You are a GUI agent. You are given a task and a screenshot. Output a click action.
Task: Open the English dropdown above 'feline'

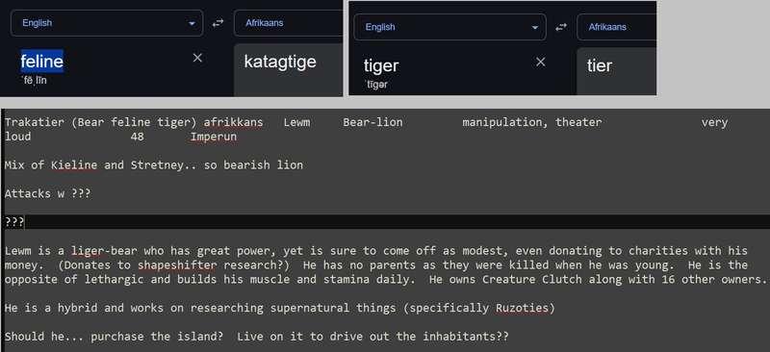tap(107, 23)
